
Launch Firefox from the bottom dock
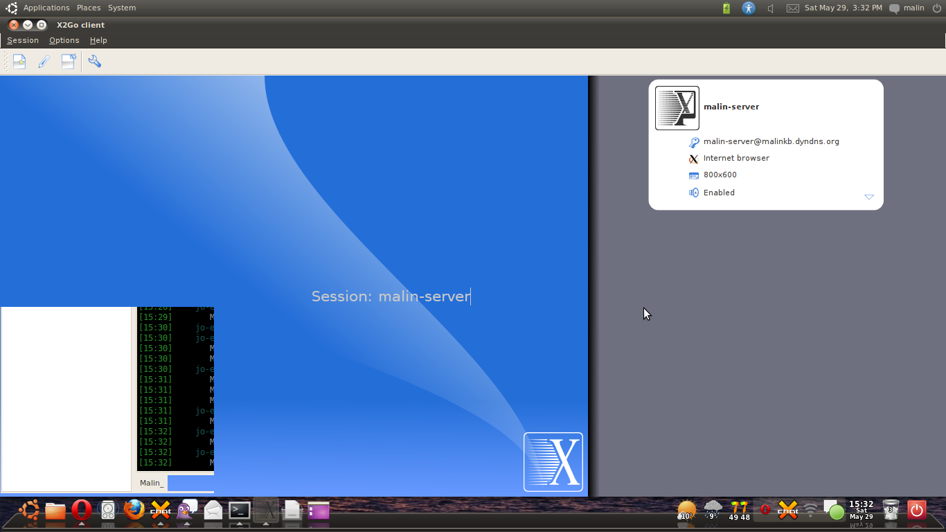point(134,511)
